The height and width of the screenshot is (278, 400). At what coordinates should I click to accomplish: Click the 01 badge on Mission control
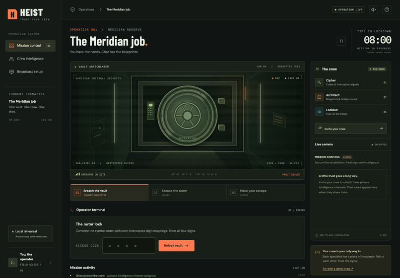pyautogui.click(x=49, y=46)
